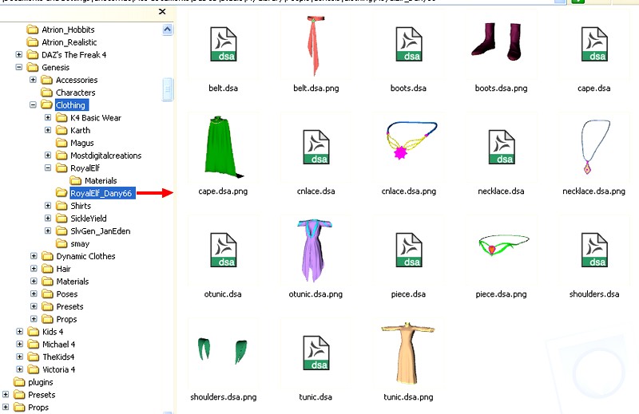The image size is (639, 414).
Task: Select the Materials folder under RoyalElf
Action: point(93,180)
